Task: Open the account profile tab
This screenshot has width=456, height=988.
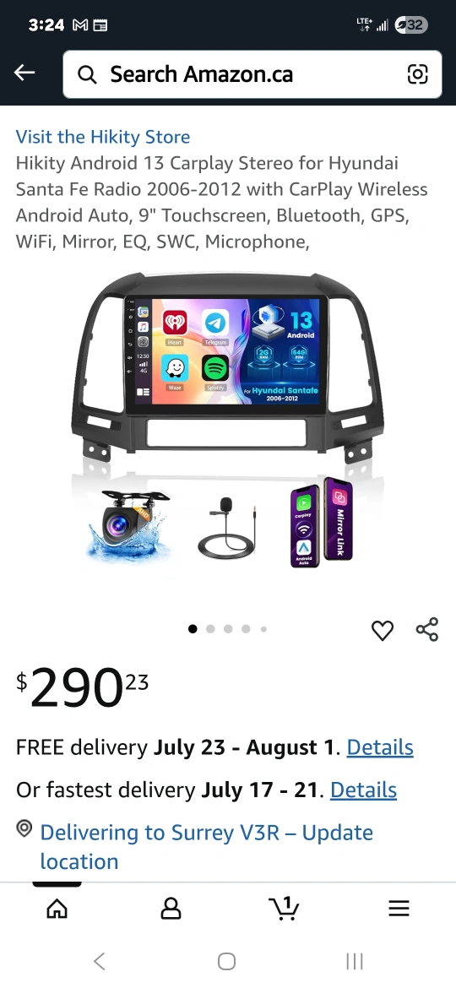Action: [x=171, y=908]
